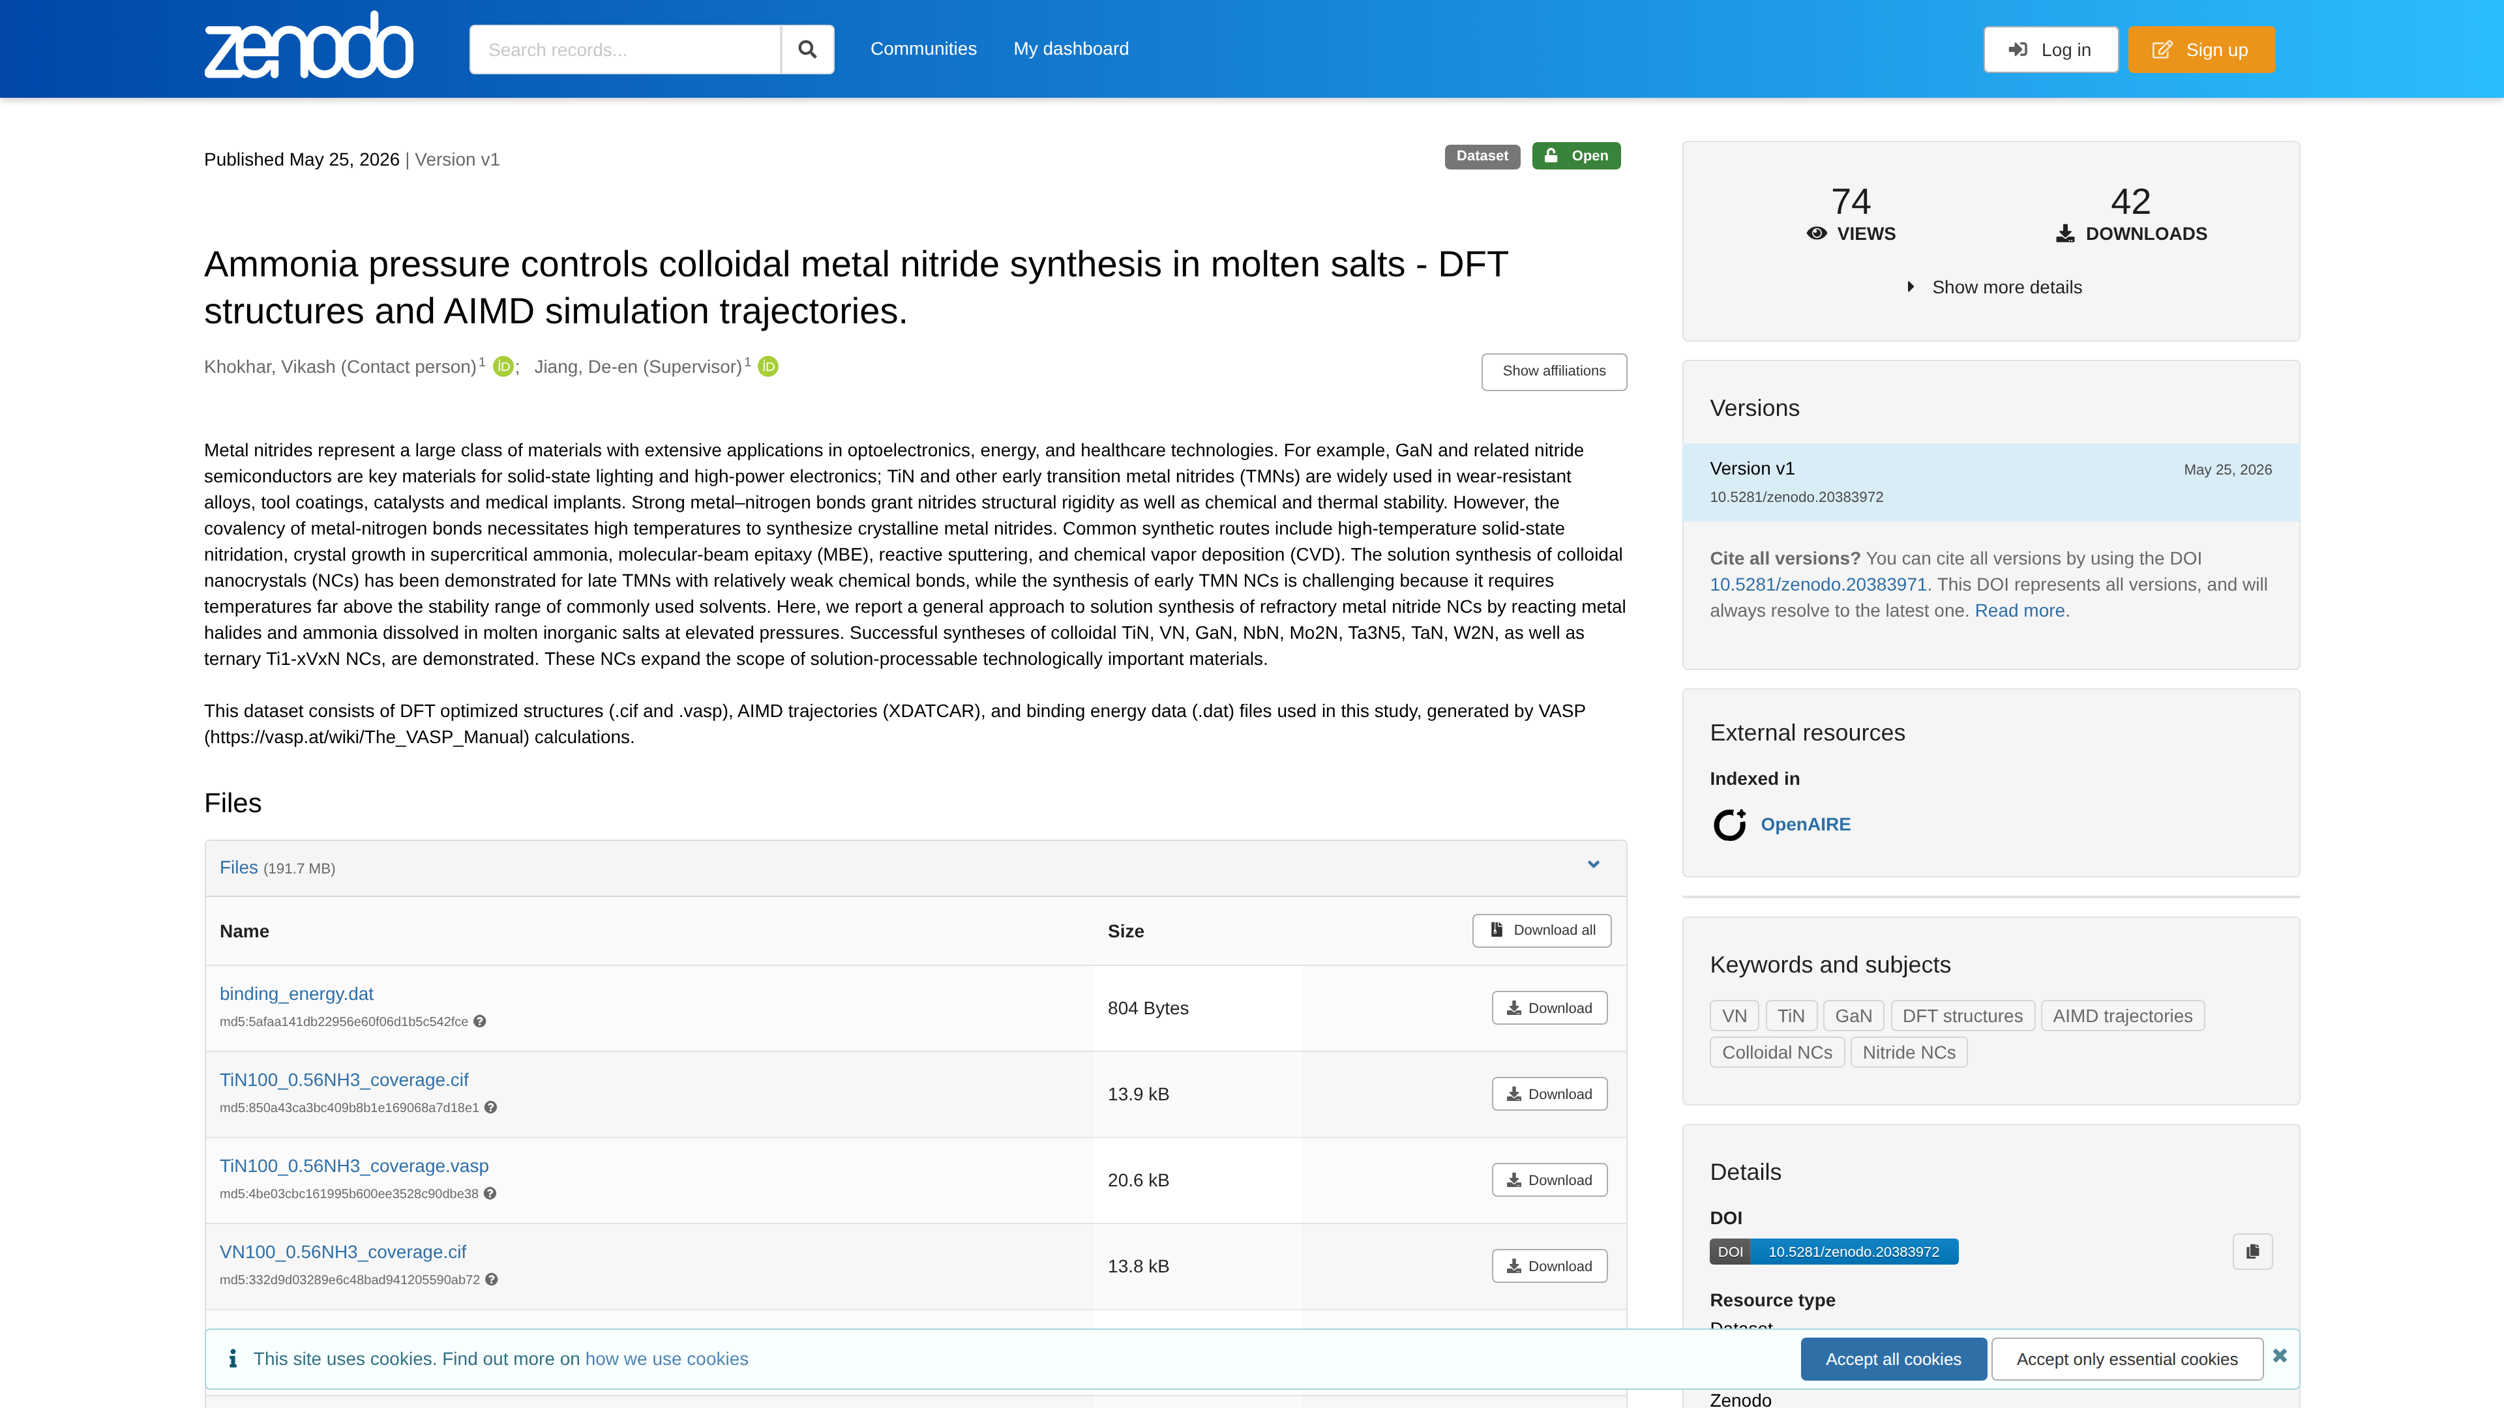The image size is (2504, 1408).
Task: Close the cookie banner with the X
Action: click(2280, 1356)
